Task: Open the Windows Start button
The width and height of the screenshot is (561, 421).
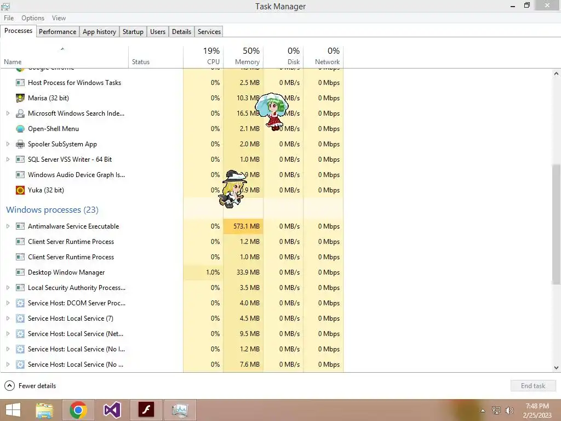Action: pos(13,410)
